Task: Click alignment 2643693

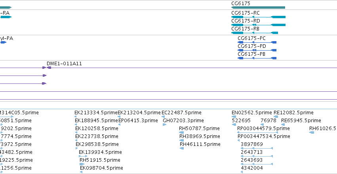Action: pyautogui.click(x=252, y=160)
